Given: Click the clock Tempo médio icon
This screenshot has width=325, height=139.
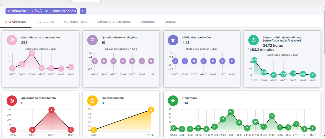Looking at the screenshot, I should pyautogui.click(x=254, y=40).
